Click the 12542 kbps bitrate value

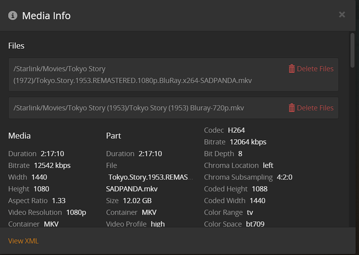[x=52, y=165]
